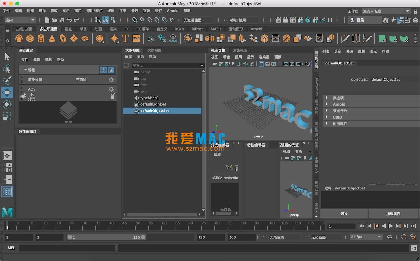Image resolution: width=420 pixels, height=261 pixels.
Task: Activate the Scale tool in toolbox
Action: [7, 116]
